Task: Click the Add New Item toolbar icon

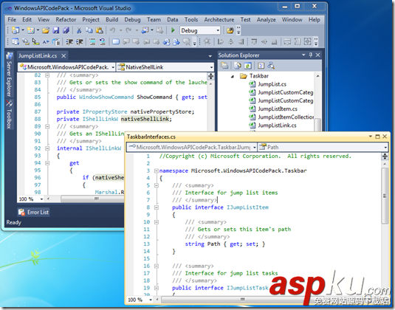Action: coord(31,30)
